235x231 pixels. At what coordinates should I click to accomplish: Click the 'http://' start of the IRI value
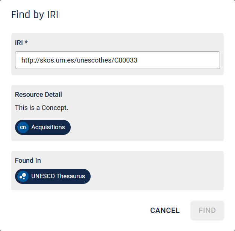(x=30, y=60)
